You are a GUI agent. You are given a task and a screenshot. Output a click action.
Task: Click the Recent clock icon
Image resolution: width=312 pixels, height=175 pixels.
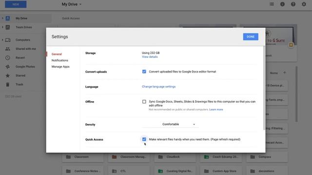pyautogui.click(x=8, y=58)
